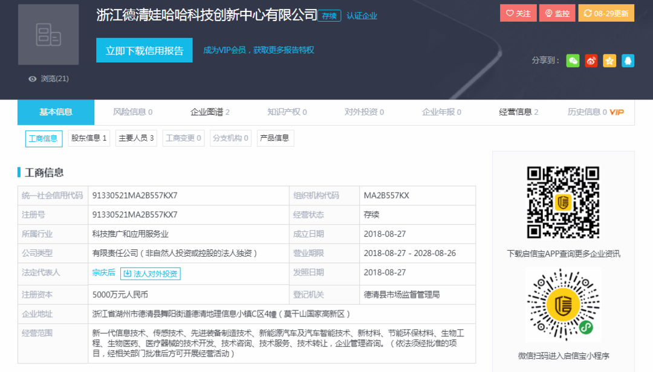Click the company name heading
653x372 pixels.
click(x=207, y=15)
